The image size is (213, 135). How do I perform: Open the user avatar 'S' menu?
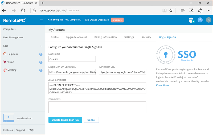click(208, 20)
